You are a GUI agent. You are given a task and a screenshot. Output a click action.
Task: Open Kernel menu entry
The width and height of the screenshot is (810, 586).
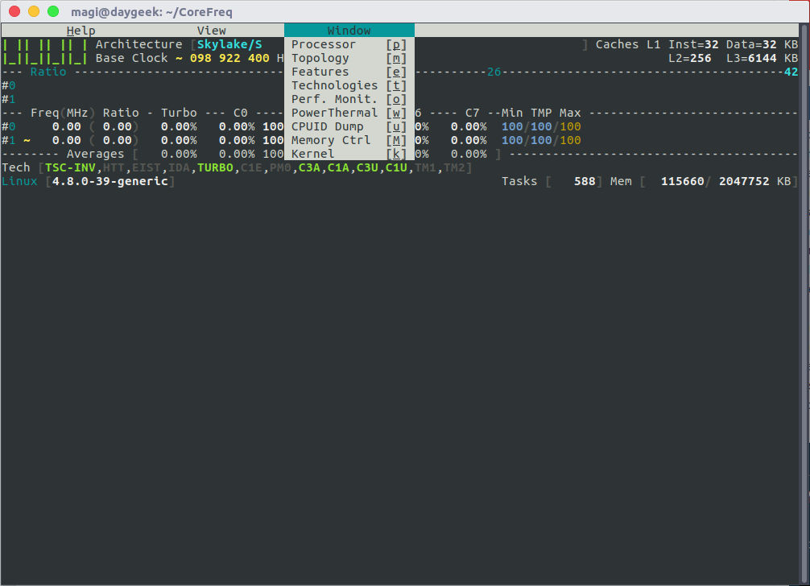coord(349,154)
